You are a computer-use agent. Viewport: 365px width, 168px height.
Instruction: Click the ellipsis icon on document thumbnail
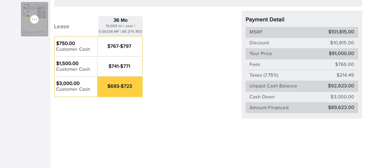[34, 19]
